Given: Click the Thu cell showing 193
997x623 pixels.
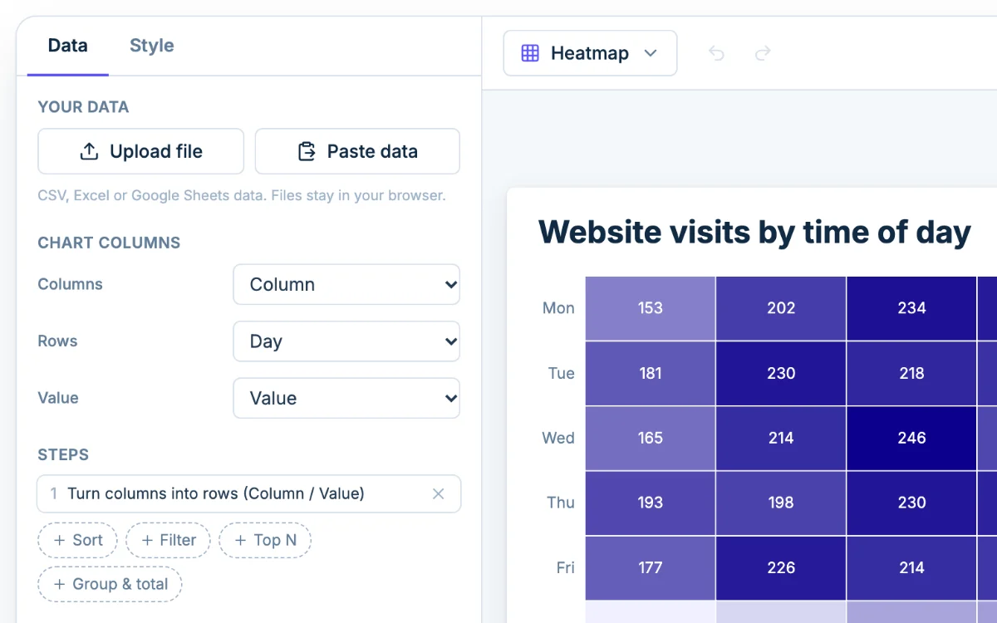Looking at the screenshot, I should [651, 503].
